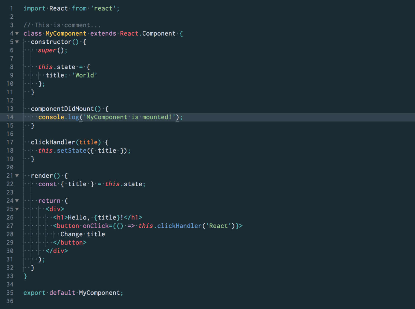Collapse the div block fold on line 25
The image size is (415, 309).
[x=17, y=209]
